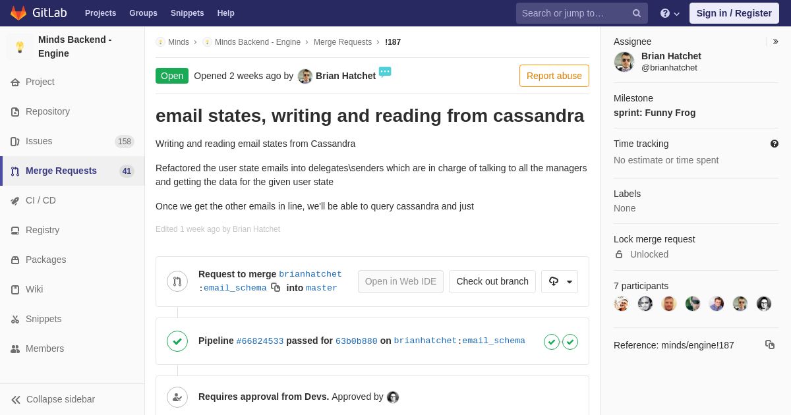
Task: Click the pipeline passed status icon
Action: pos(177,341)
